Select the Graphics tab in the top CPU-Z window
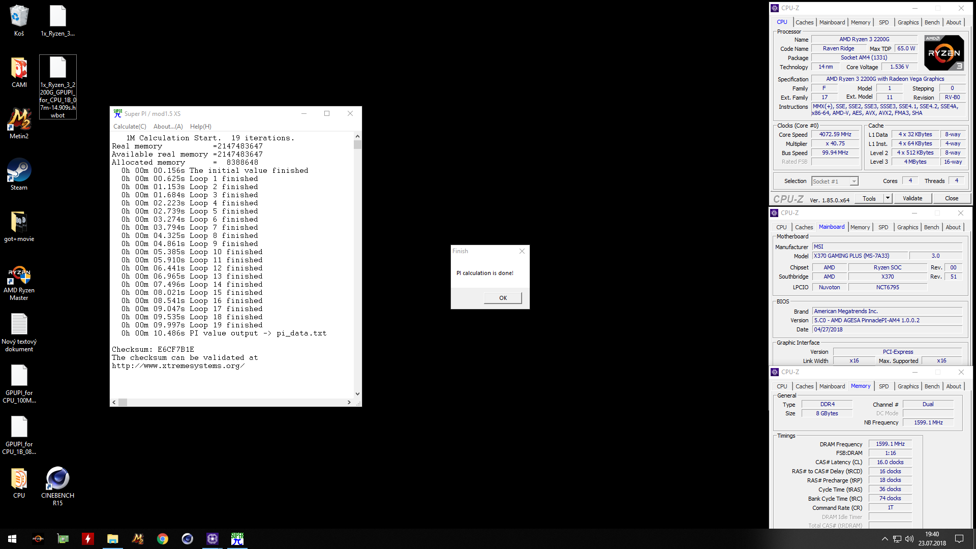 908,22
